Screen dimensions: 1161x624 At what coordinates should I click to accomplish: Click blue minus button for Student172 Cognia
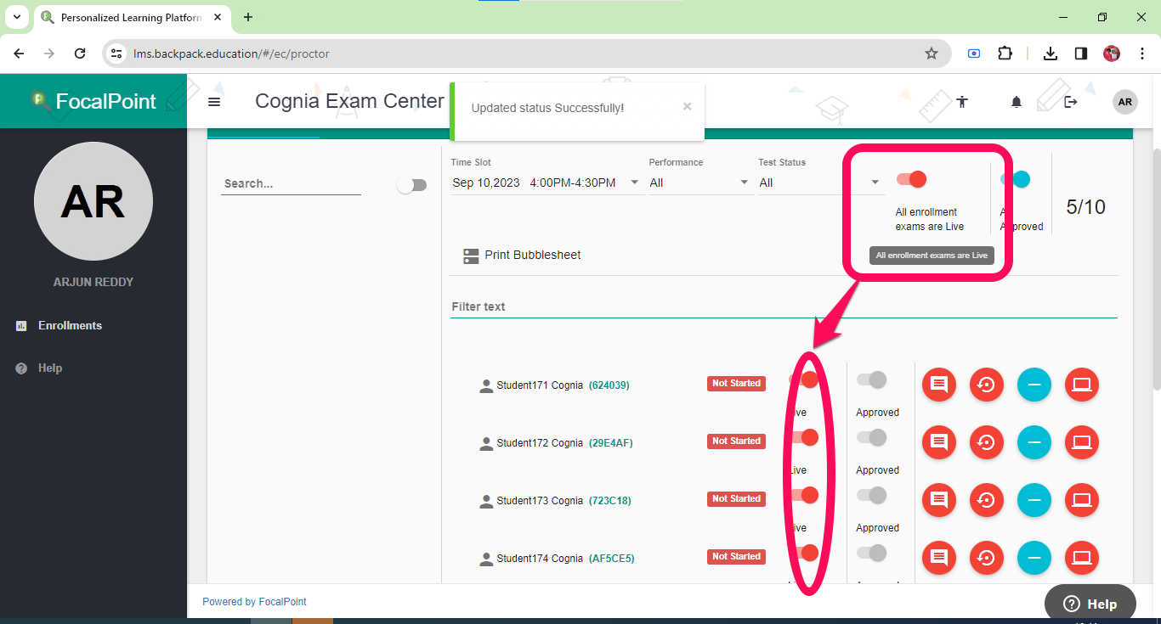coord(1034,442)
